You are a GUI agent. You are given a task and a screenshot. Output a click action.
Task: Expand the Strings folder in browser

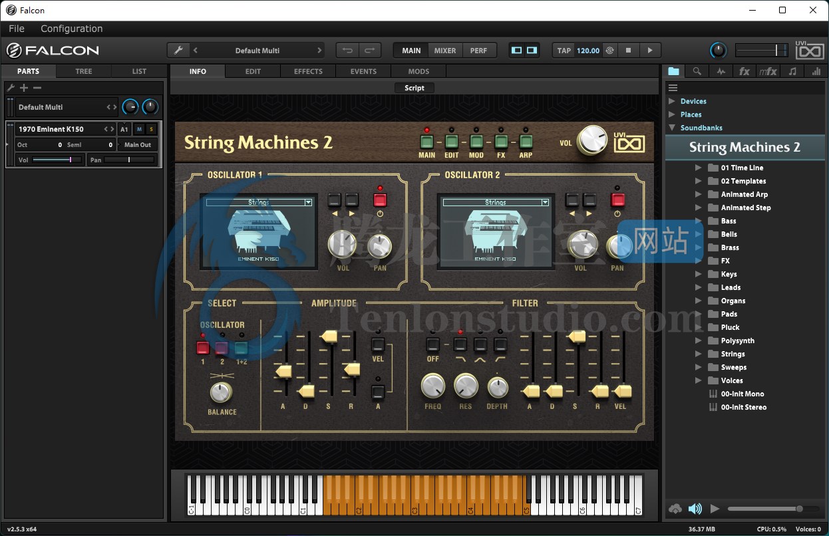tap(699, 354)
